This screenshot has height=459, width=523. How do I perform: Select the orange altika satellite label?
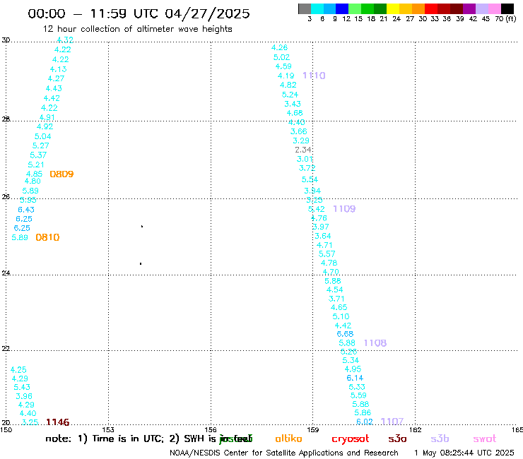coord(288,439)
